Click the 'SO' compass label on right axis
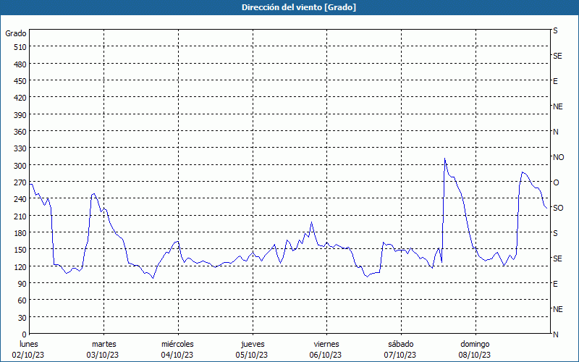 (558, 209)
